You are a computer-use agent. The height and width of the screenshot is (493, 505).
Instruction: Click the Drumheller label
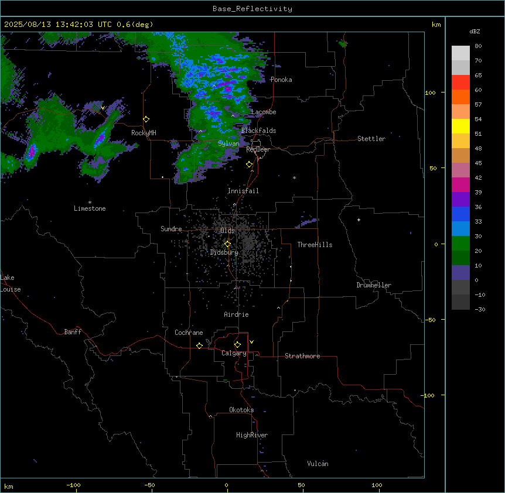coord(374,285)
